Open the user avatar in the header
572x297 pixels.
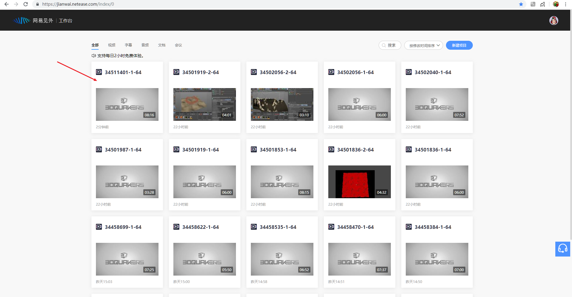pos(554,21)
